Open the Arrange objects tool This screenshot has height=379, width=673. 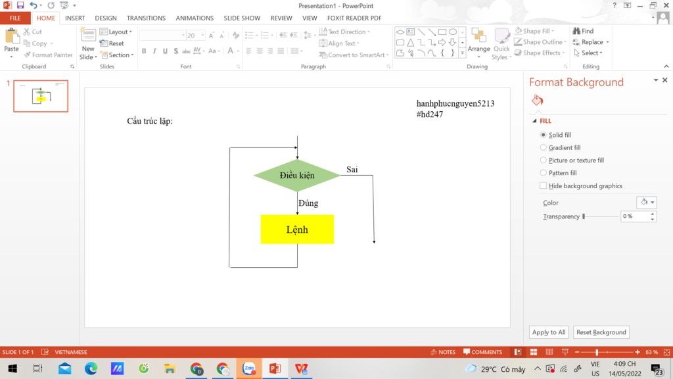(478, 41)
